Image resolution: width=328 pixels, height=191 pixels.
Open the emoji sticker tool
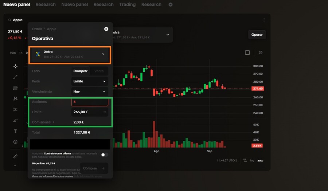15,142
